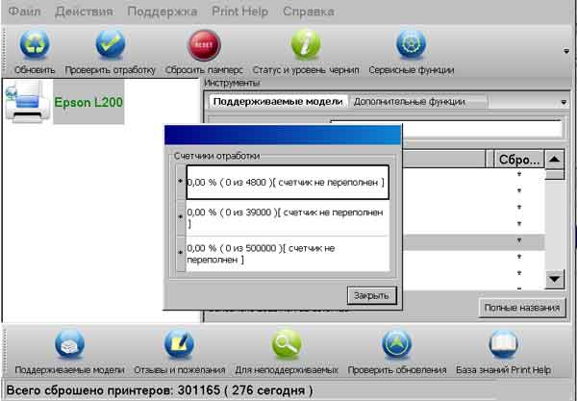
Task: Open Статус и уровень чернил info icon
Action: tap(305, 46)
